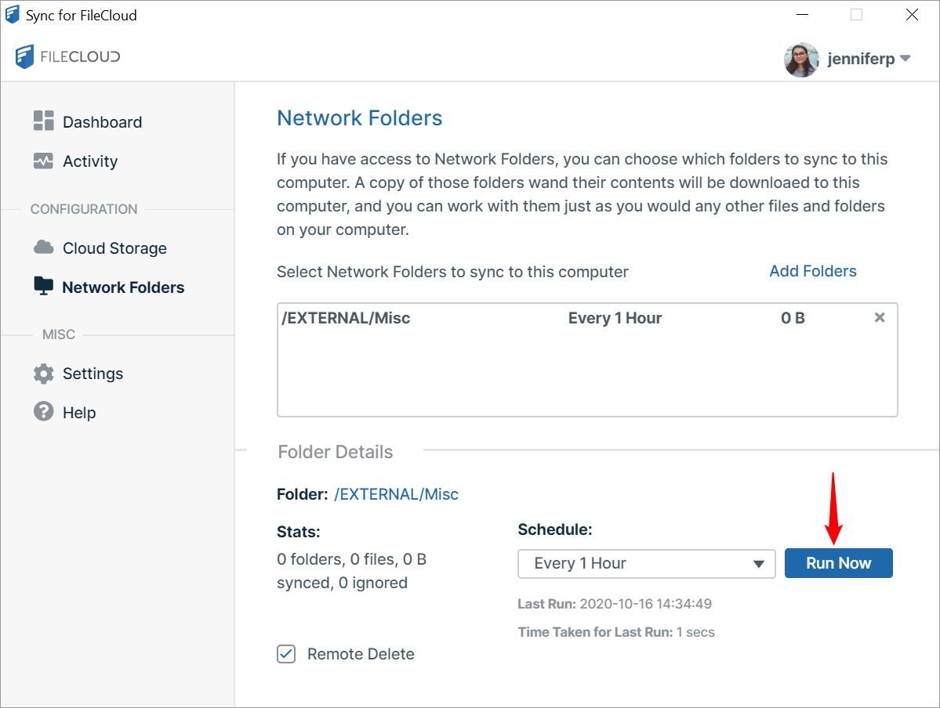The height and width of the screenshot is (708, 940).
Task: Click the FileCloud logo
Action: tap(67, 56)
